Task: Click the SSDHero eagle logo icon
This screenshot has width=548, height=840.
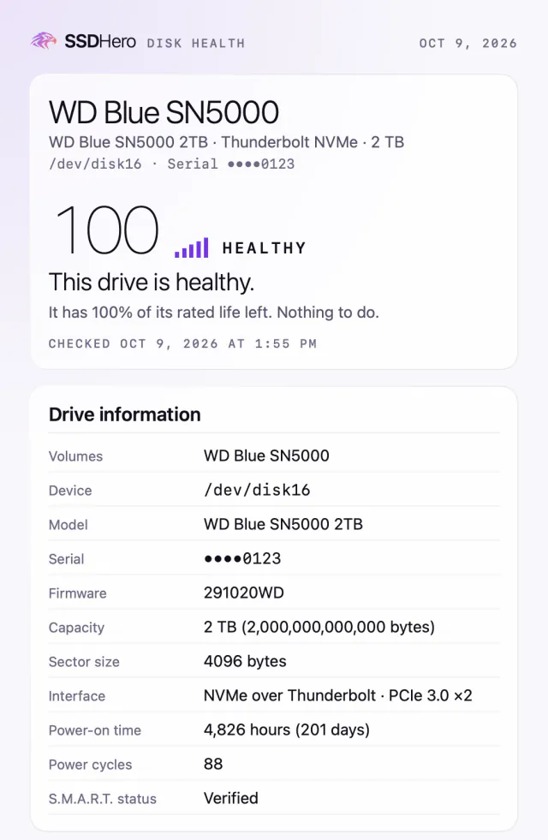Action: (44, 41)
